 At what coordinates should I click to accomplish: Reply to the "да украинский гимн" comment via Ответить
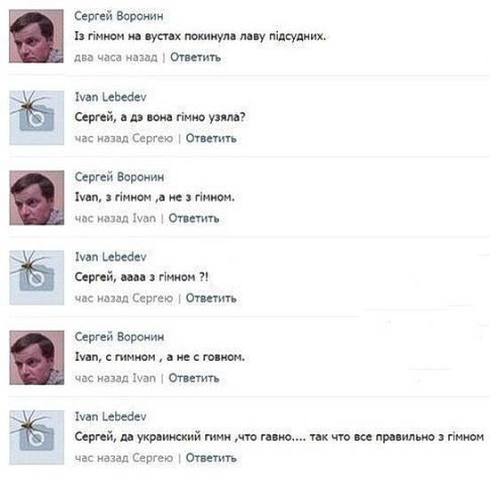(211, 458)
